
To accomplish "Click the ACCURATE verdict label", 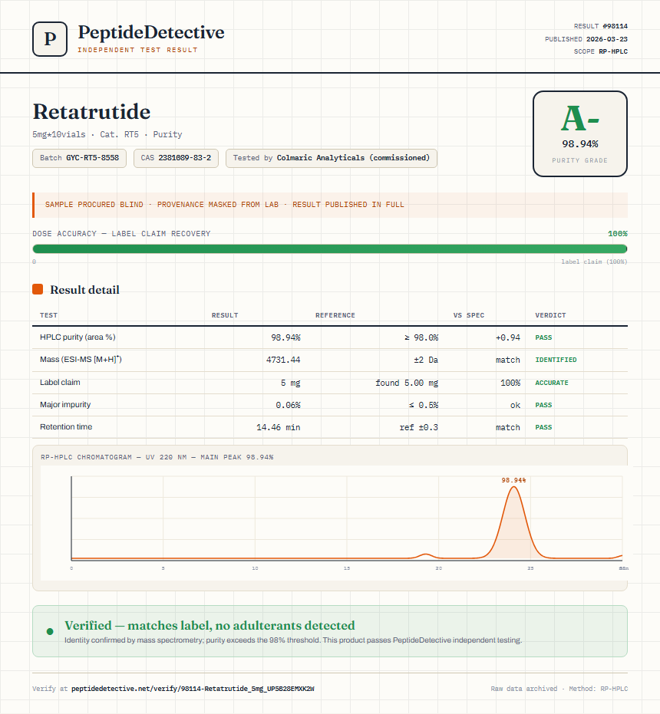I will point(552,383).
